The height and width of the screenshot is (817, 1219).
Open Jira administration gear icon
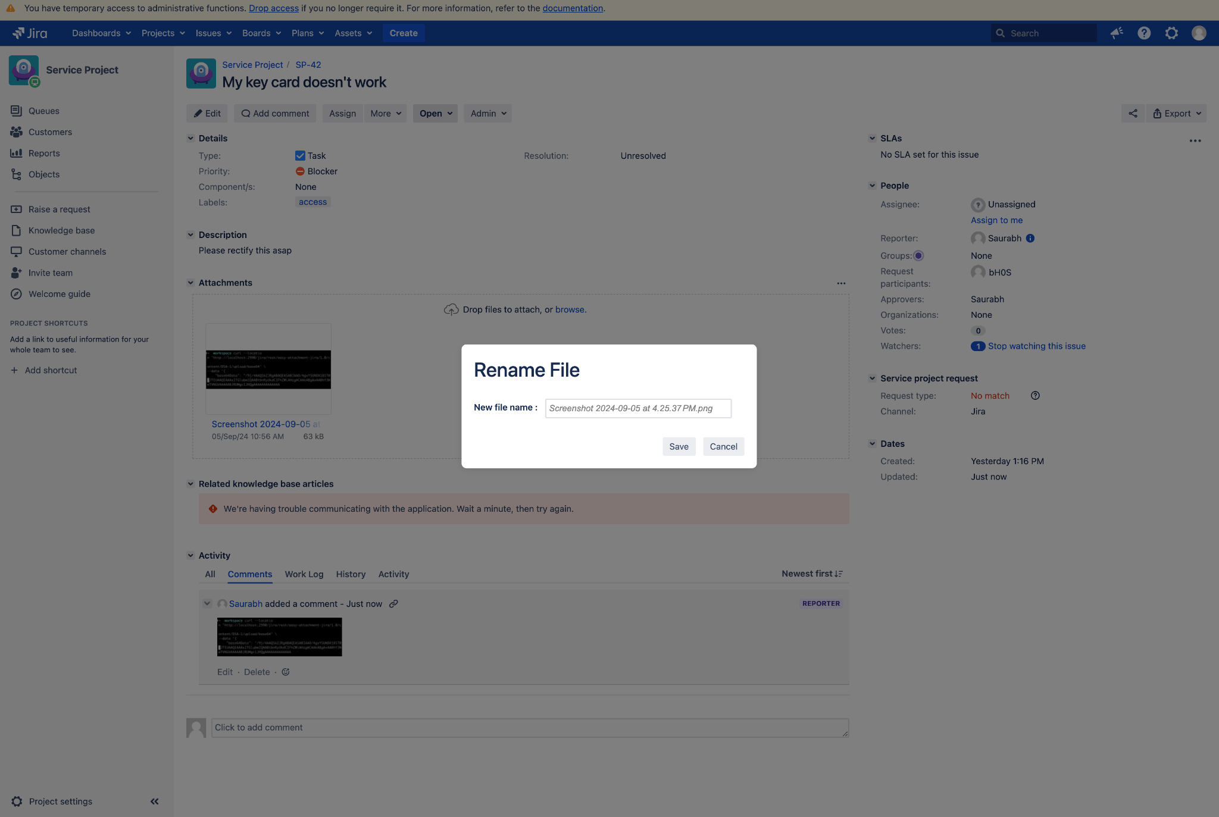pyautogui.click(x=1171, y=33)
